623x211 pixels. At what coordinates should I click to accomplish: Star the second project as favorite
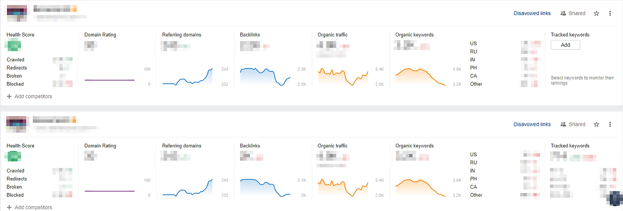(x=597, y=124)
